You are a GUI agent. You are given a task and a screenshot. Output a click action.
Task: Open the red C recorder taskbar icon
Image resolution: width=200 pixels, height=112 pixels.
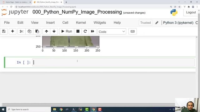point(100,109)
